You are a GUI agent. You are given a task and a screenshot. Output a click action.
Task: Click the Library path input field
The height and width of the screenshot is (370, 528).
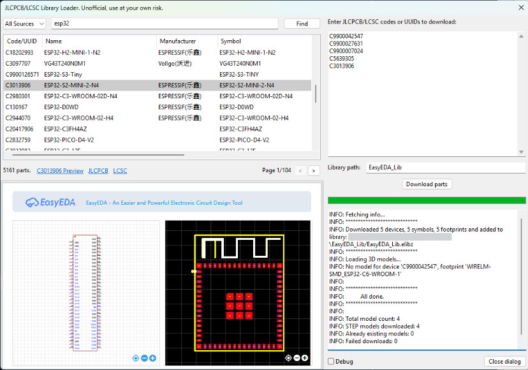pos(446,168)
